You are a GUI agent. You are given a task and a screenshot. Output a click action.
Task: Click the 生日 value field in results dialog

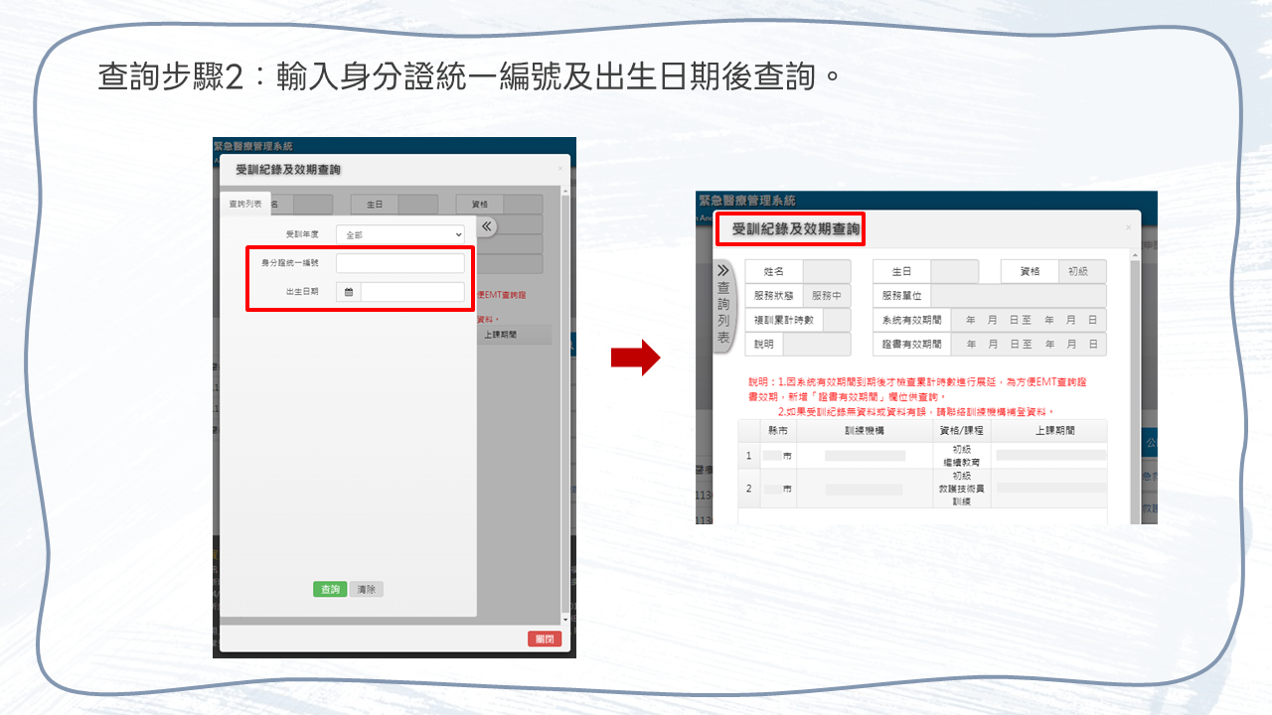click(x=954, y=271)
